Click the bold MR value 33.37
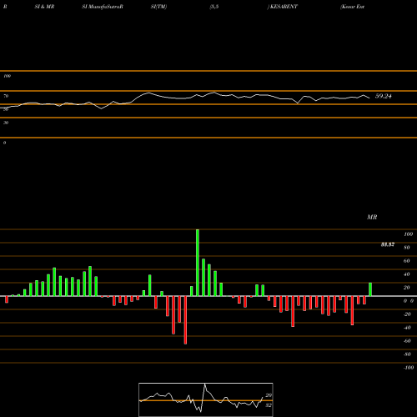 pos(388,244)
